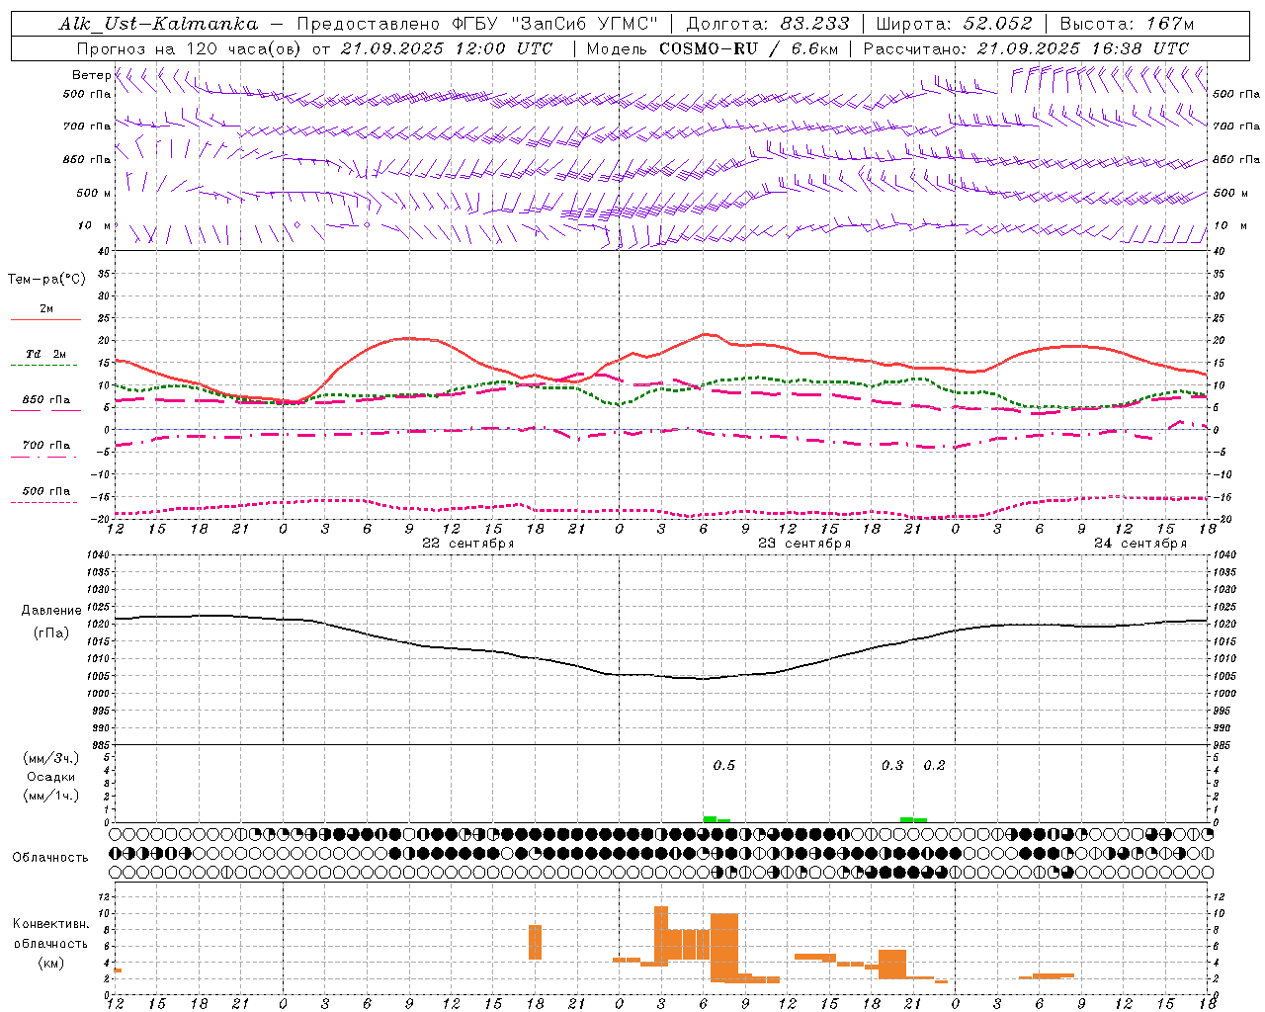Screen dimensions: 1265x1012
Task: Click the Td 2м dew point legend entry
Action: pos(45,354)
